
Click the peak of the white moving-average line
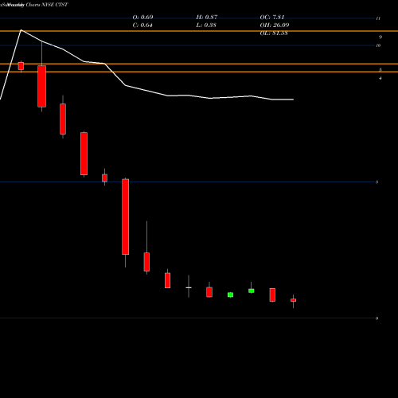click(x=21, y=30)
